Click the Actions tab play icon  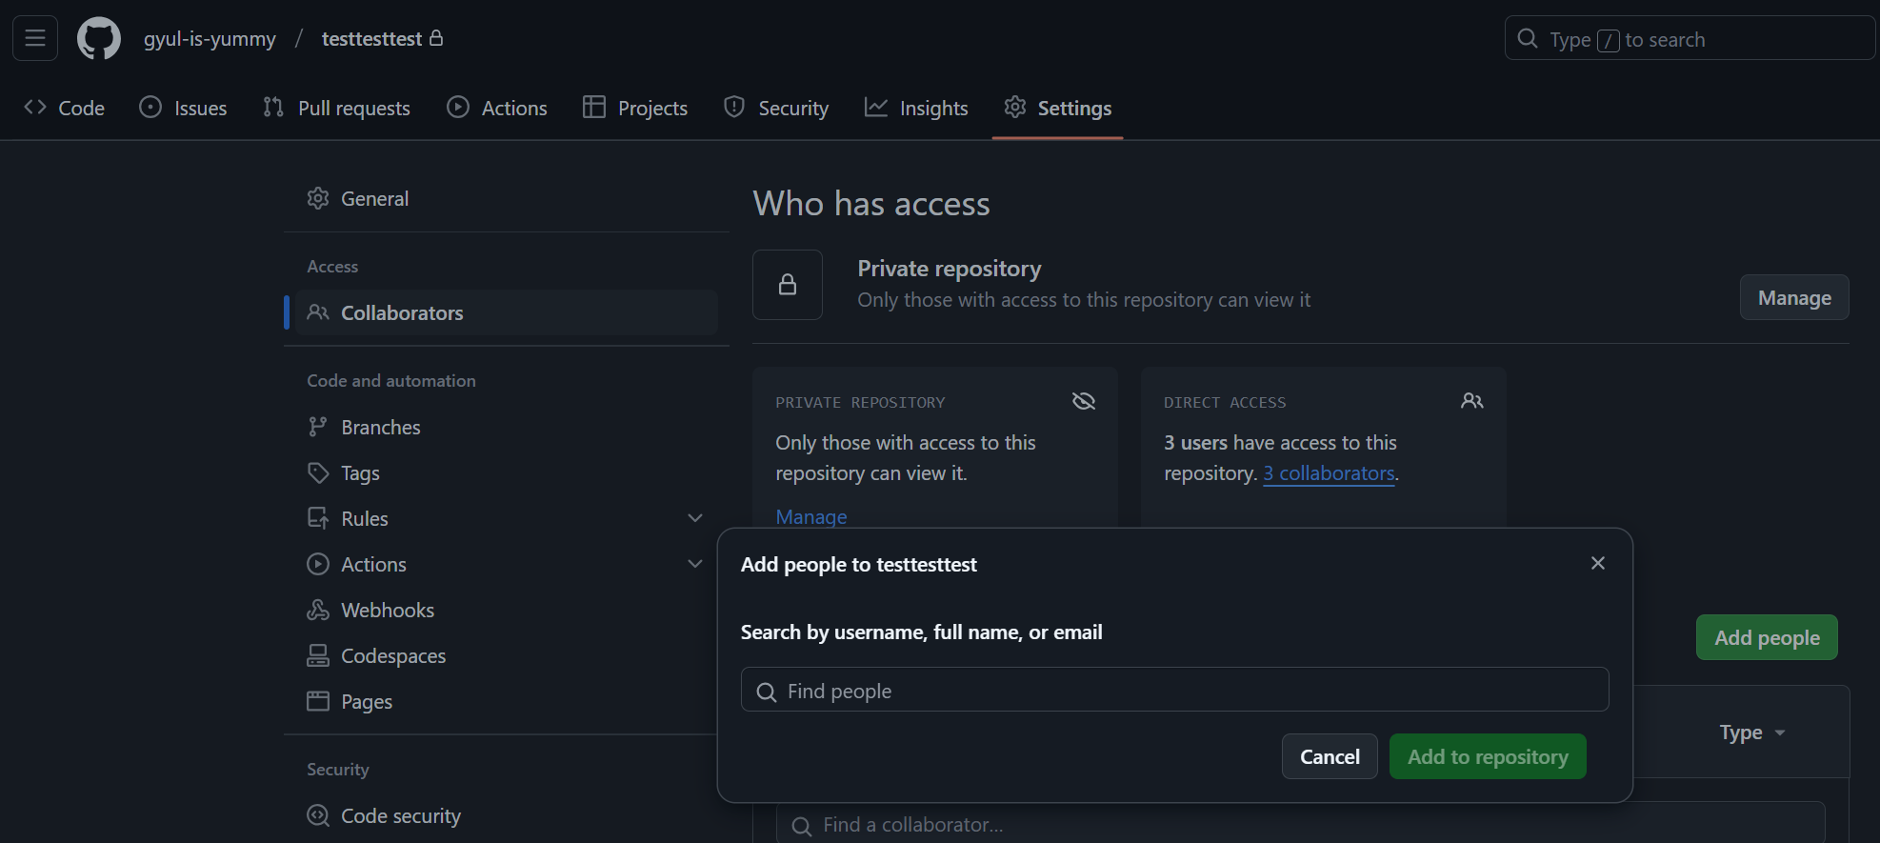458,108
